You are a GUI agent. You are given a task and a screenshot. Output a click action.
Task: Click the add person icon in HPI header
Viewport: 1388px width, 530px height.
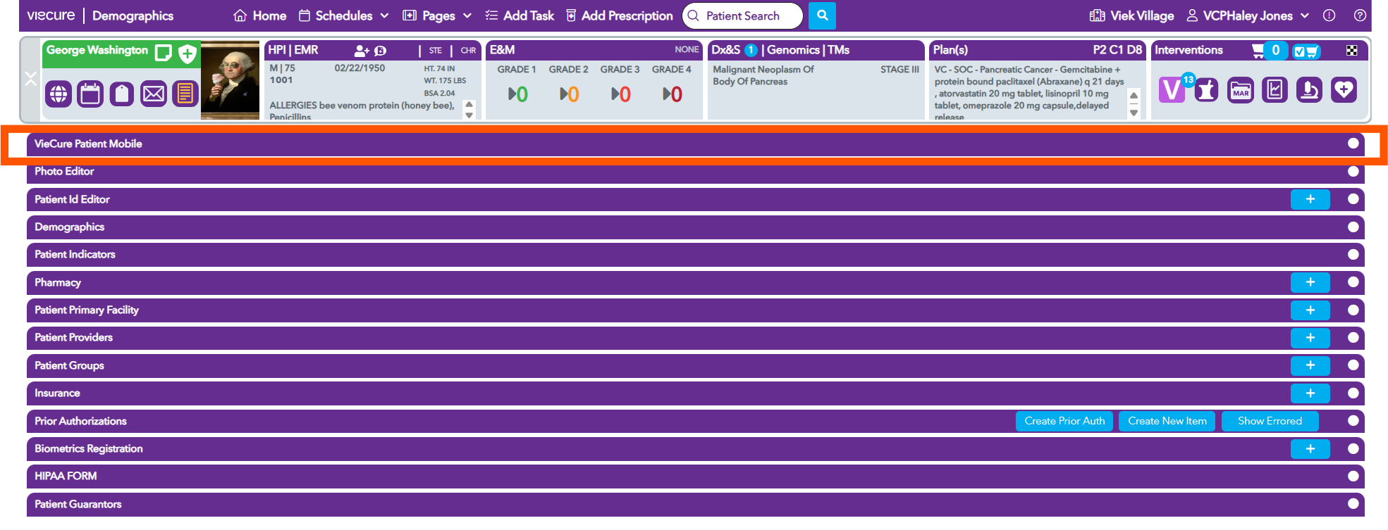coord(362,51)
